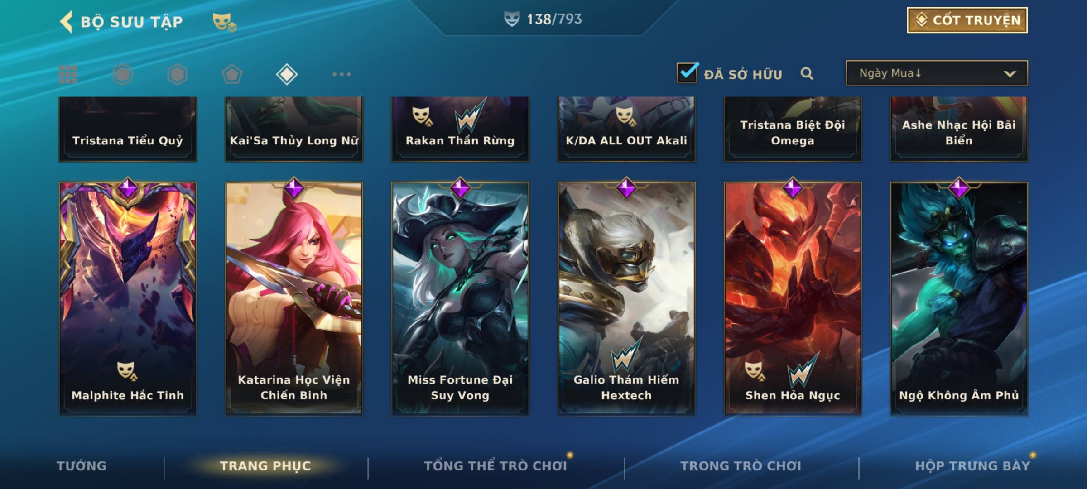Expand sorting with the dropdown chevron arrow

pyautogui.click(x=1010, y=74)
